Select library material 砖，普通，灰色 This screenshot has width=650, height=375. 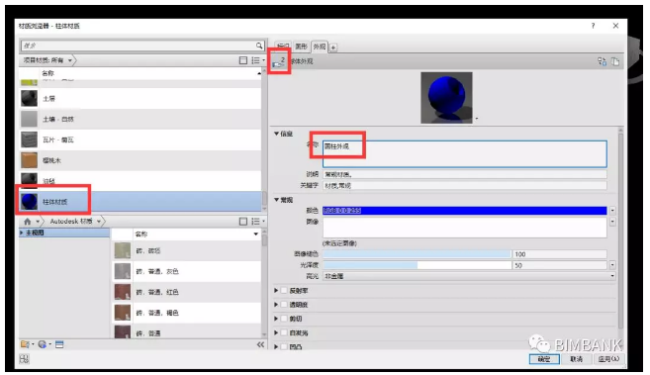coord(187,271)
